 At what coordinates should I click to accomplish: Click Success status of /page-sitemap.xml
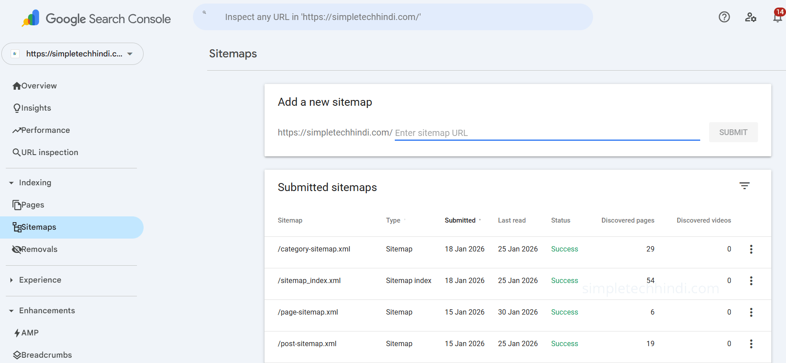(x=565, y=312)
